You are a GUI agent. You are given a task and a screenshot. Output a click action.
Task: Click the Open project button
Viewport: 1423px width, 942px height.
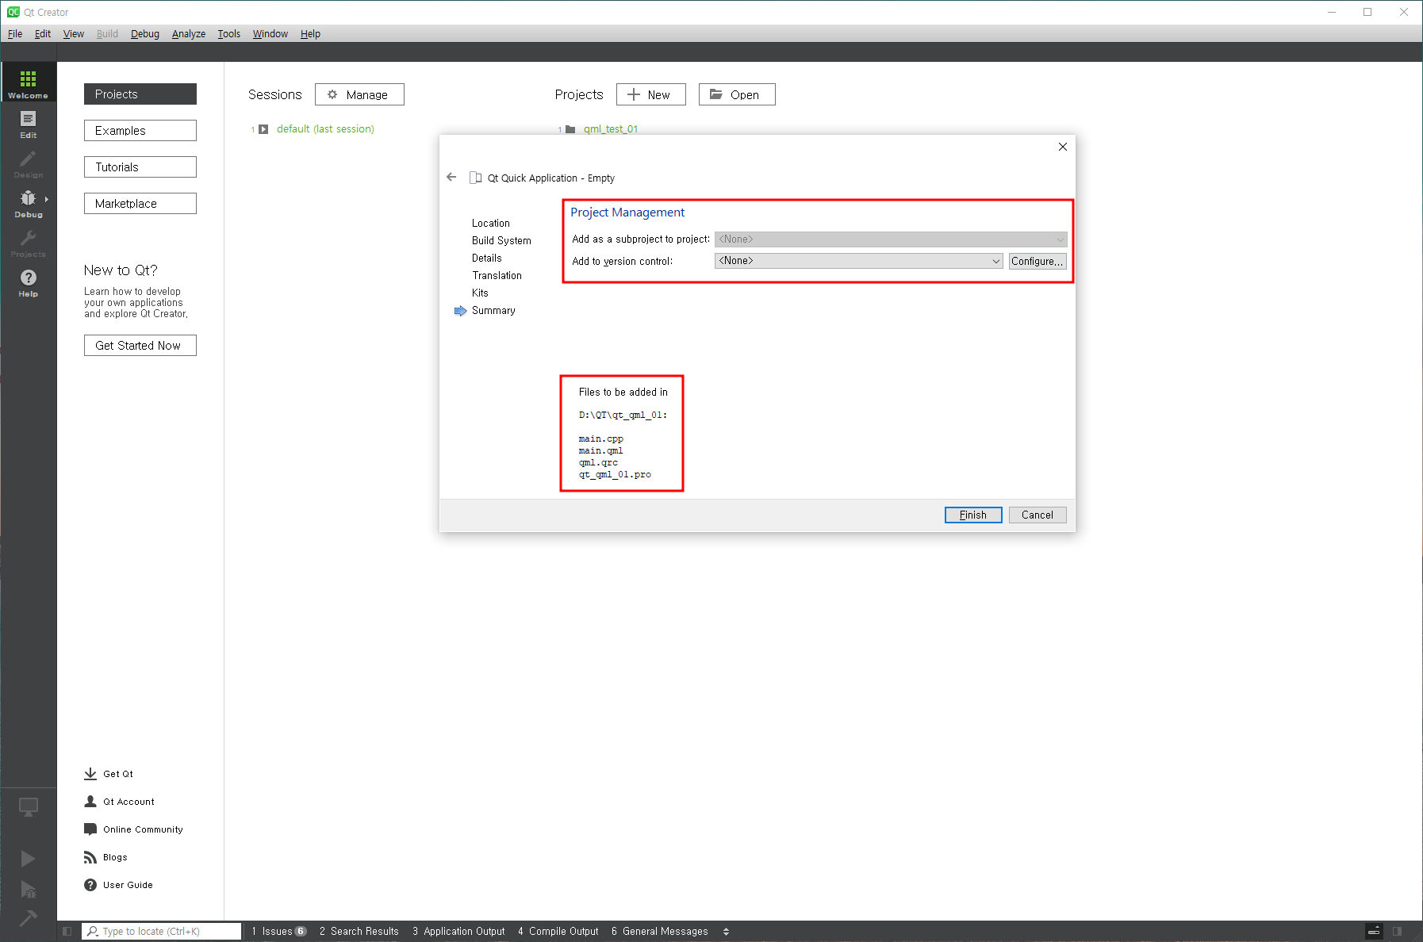click(x=737, y=94)
